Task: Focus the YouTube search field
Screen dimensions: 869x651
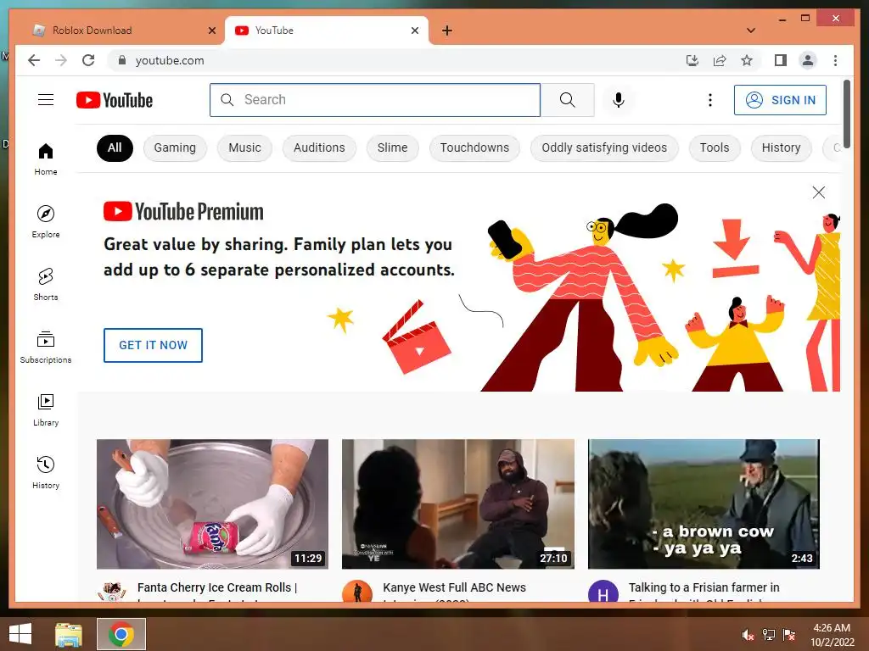Action: 375,100
